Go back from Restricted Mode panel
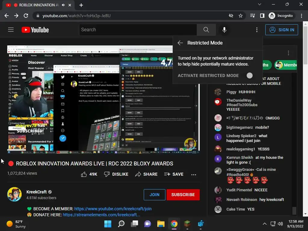 pyautogui.click(x=180, y=43)
